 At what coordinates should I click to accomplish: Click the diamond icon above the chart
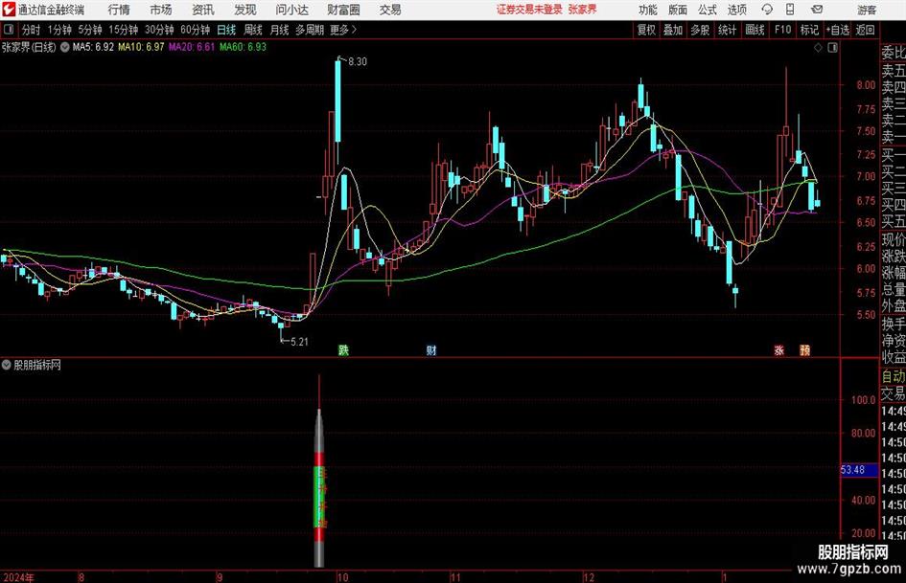(x=818, y=48)
